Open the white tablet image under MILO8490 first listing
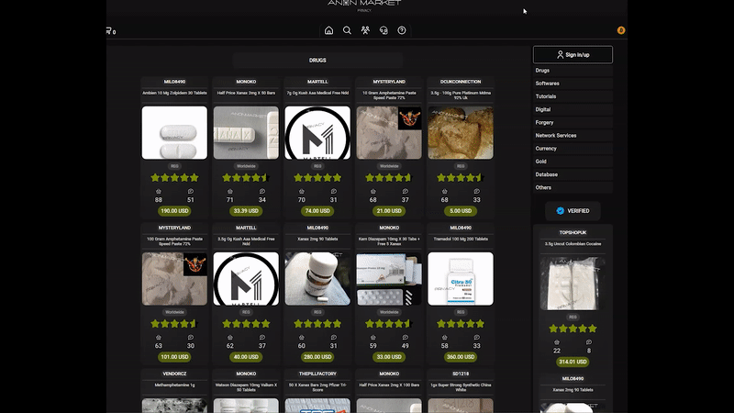This screenshot has height=413, width=734. coord(174,132)
